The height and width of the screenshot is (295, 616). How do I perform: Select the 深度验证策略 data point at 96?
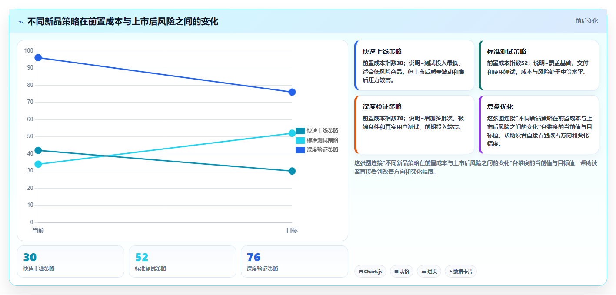click(x=38, y=58)
